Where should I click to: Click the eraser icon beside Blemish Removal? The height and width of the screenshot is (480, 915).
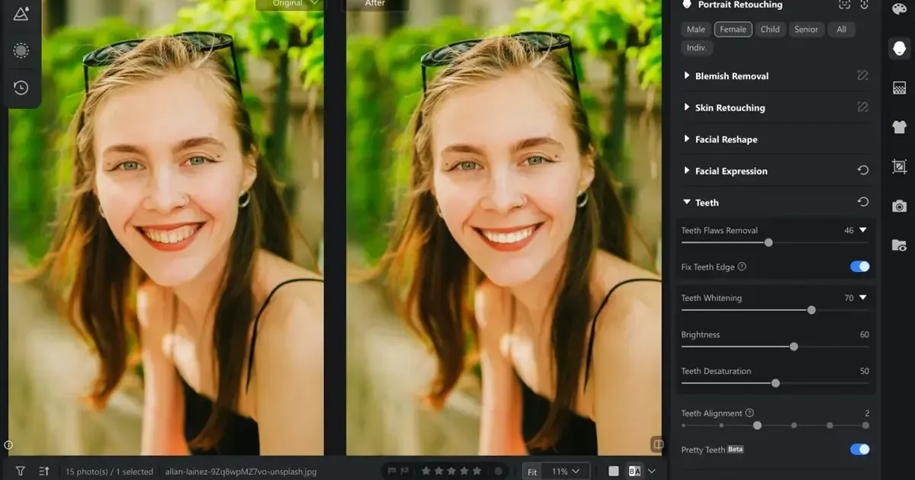coord(862,75)
